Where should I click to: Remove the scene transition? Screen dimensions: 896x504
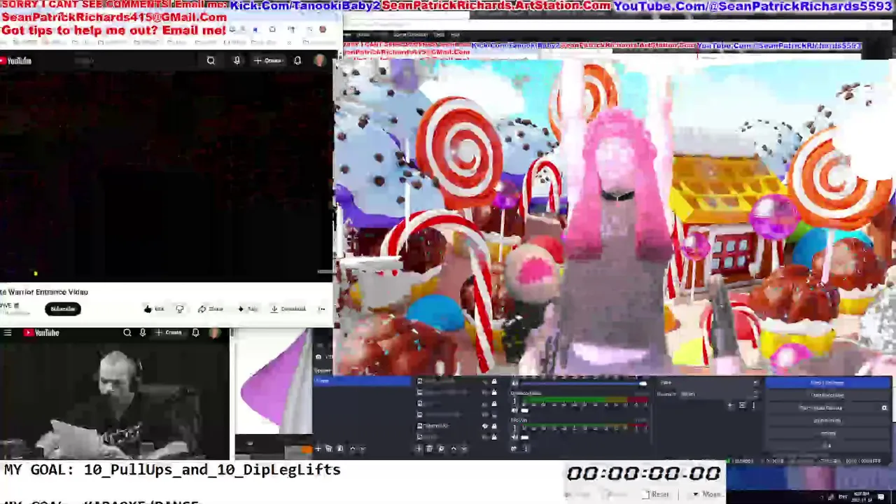coord(742,405)
